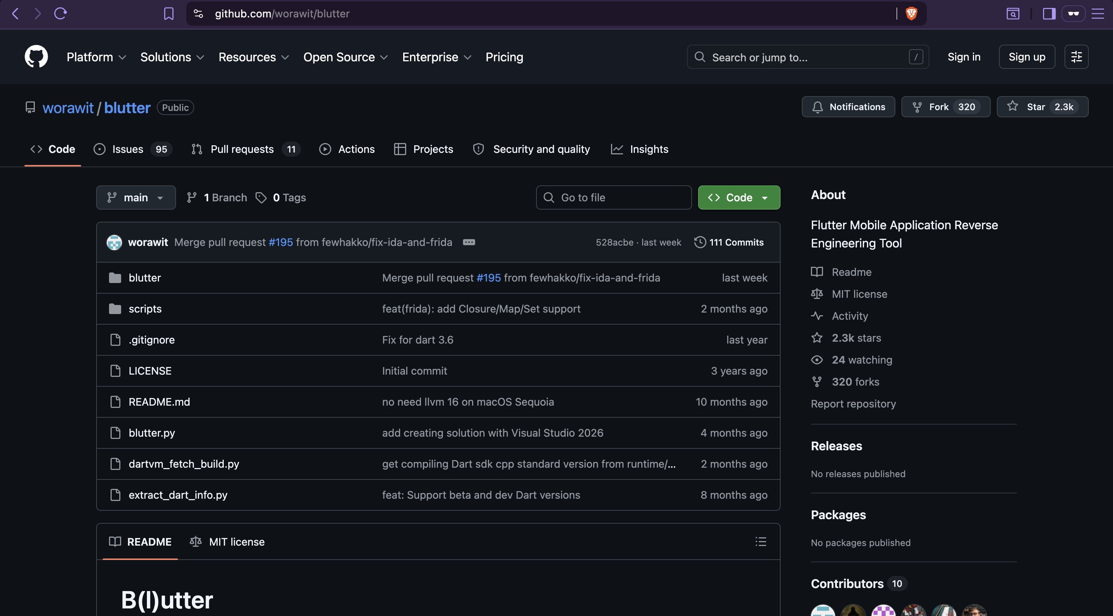The width and height of the screenshot is (1113, 616).
Task: Open the site settings icon in address bar
Action: [198, 14]
